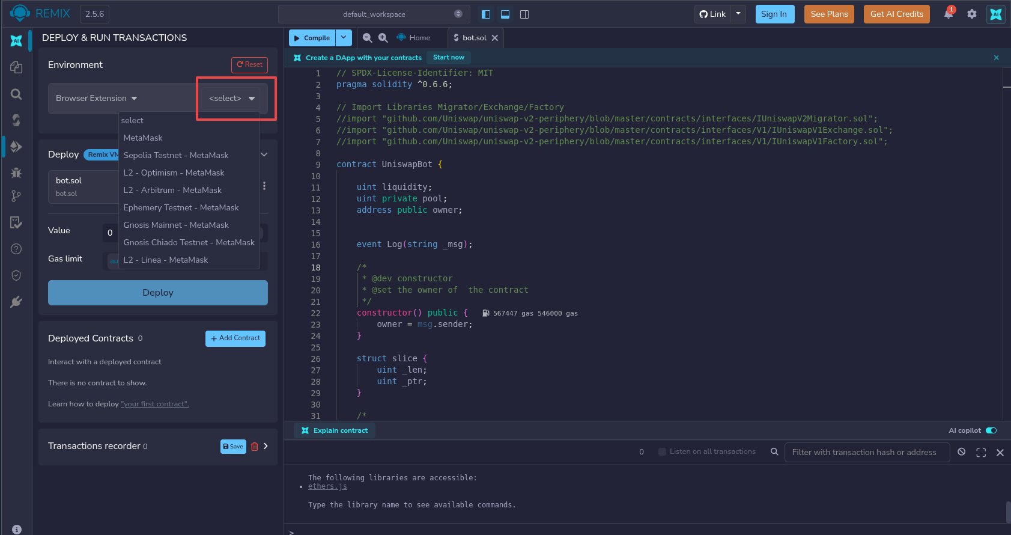Expand the Transactions recorder chevron

(266, 446)
